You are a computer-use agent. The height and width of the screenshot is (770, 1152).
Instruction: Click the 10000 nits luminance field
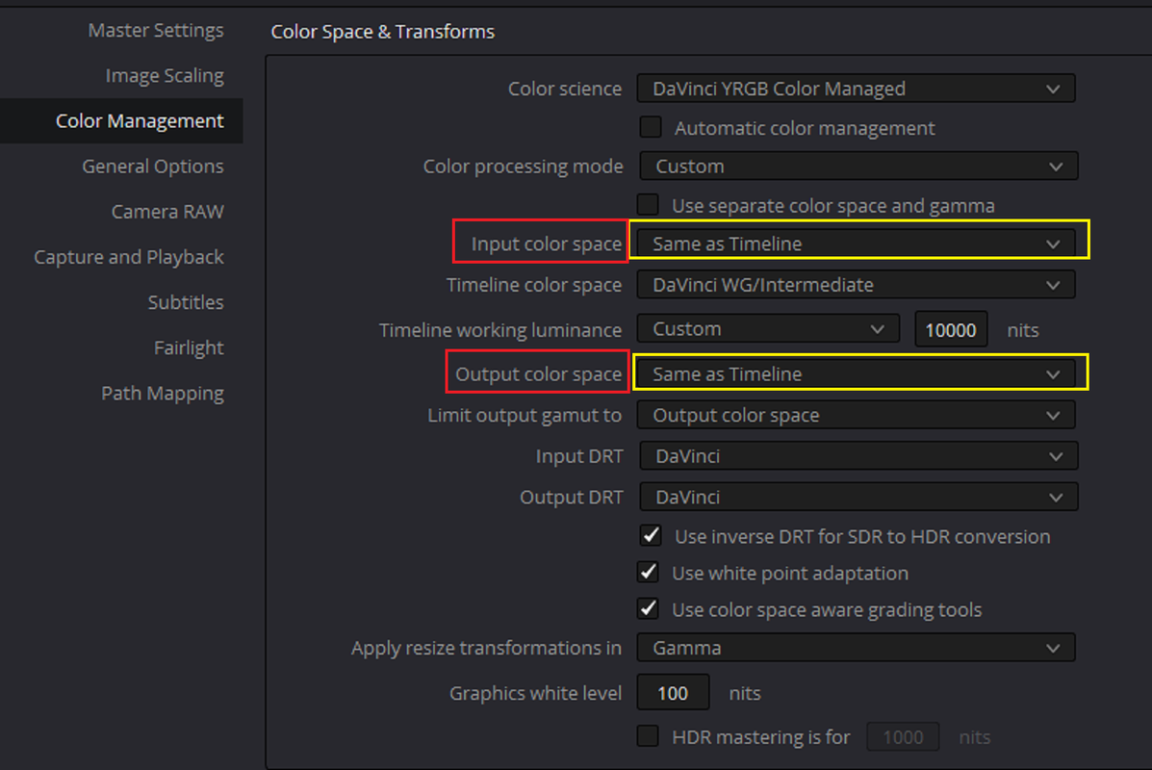(x=951, y=330)
